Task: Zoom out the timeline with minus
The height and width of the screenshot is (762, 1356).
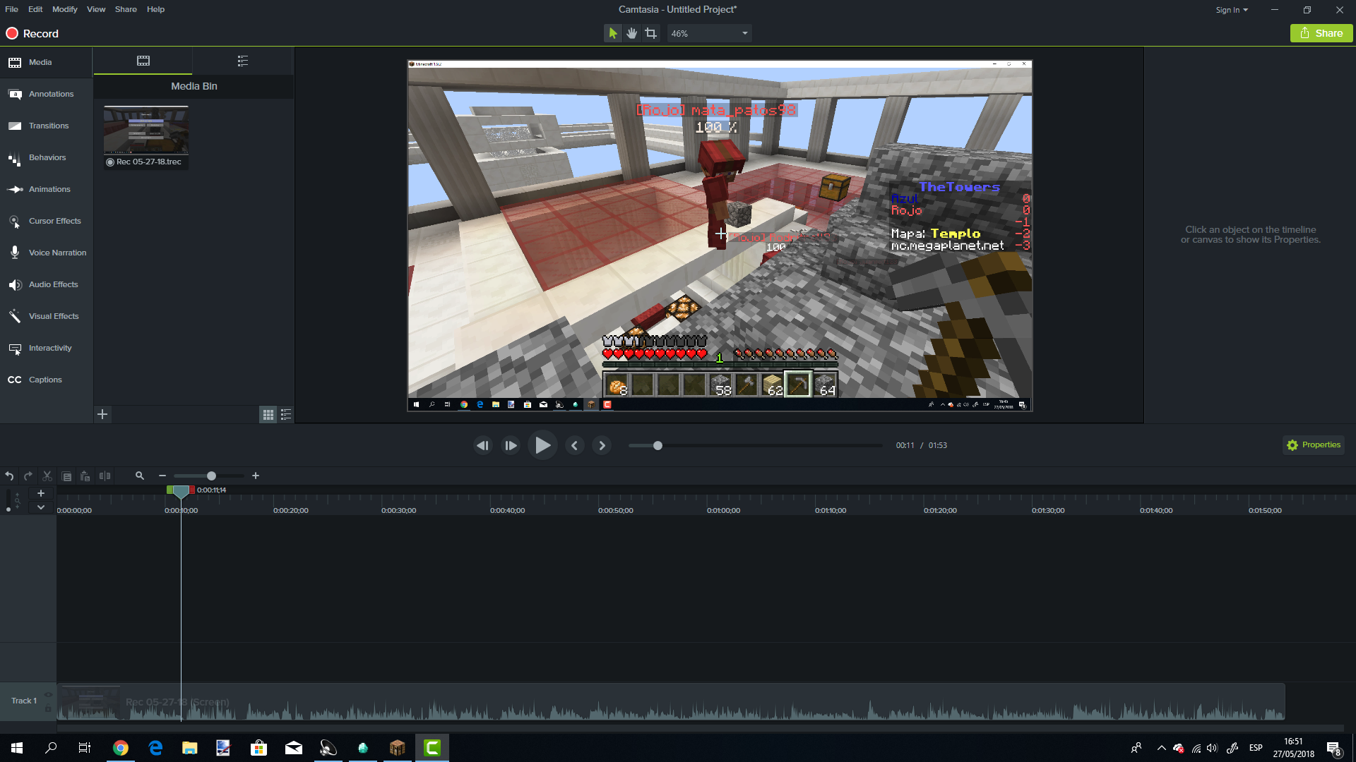Action: 162,476
